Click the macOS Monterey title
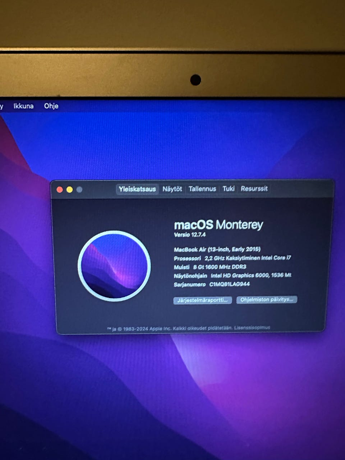345x460 pixels. (218, 225)
